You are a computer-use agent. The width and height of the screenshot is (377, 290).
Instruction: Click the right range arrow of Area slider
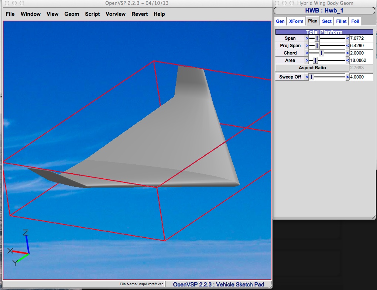click(x=347, y=60)
